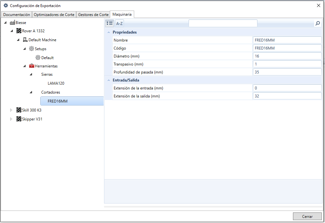The image size is (325, 223).
Task: Select Skipper V31 in the tree
Action: [x=32, y=119]
